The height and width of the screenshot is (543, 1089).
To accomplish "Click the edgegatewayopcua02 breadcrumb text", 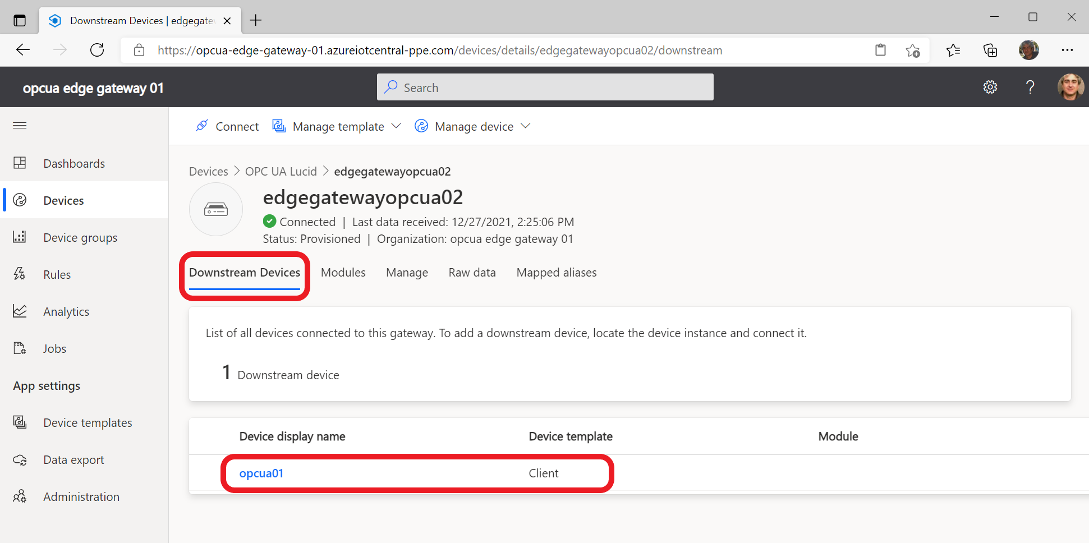I will [x=392, y=171].
